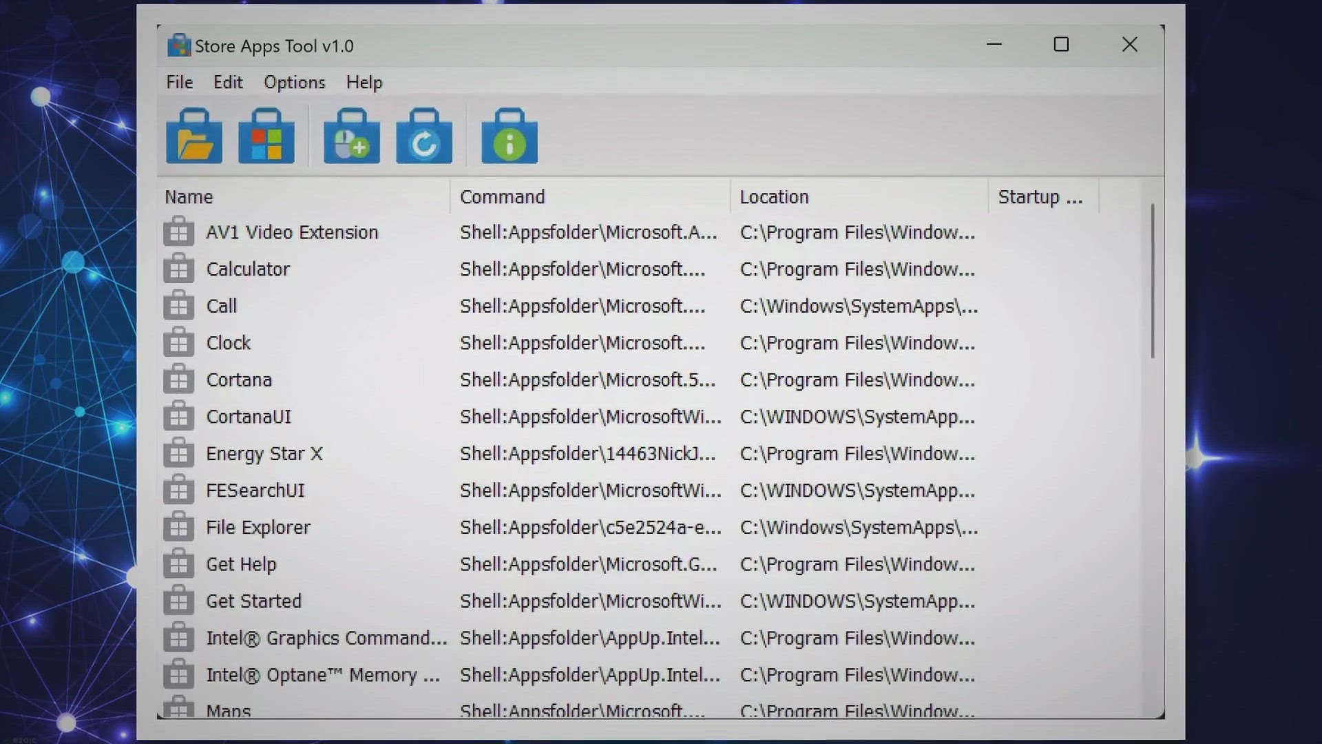Select the Call app name
Image resolution: width=1322 pixels, height=744 pixels.
pyautogui.click(x=221, y=306)
